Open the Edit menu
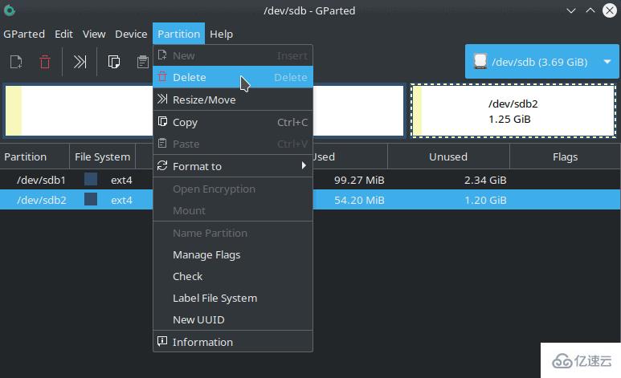Screen dimensions: 621x378 click(x=63, y=34)
